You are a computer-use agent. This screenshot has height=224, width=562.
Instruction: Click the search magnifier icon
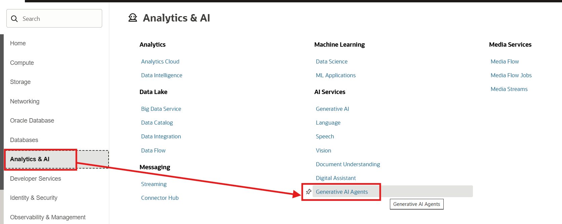(x=14, y=19)
